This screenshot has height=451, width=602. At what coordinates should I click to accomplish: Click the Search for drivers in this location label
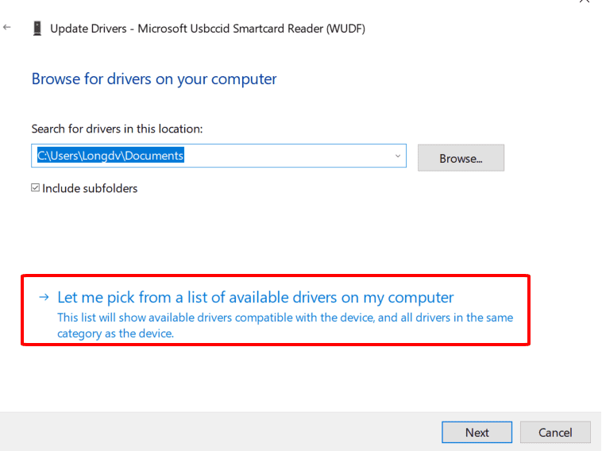point(117,129)
